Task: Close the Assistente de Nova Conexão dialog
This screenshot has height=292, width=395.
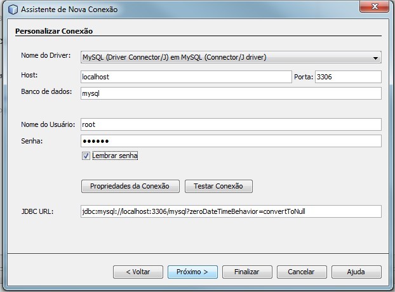Action: (x=375, y=6)
